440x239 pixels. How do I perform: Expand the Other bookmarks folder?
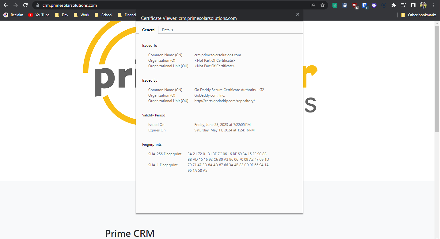[419, 15]
